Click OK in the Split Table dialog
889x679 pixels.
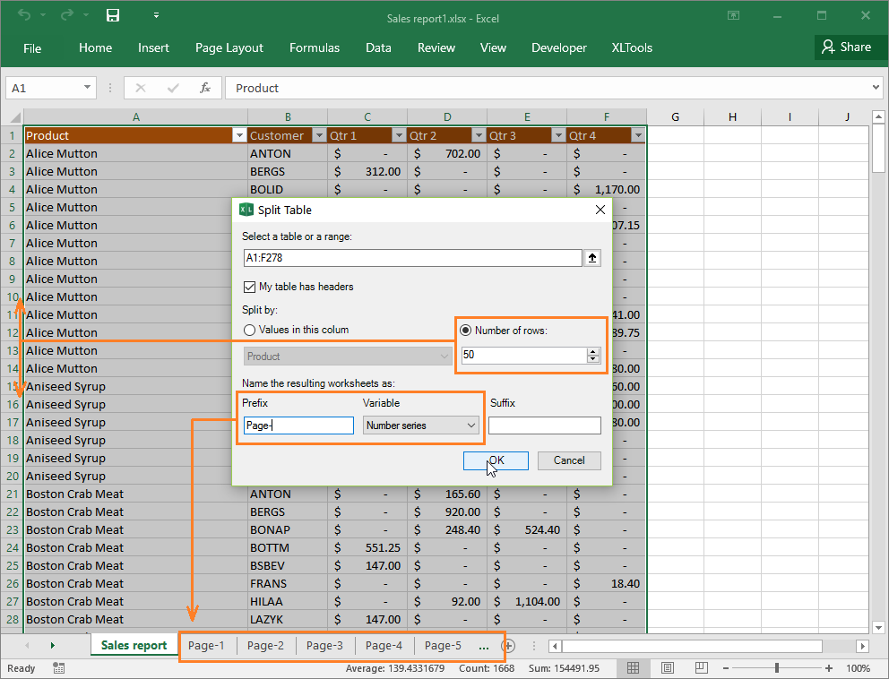point(496,460)
